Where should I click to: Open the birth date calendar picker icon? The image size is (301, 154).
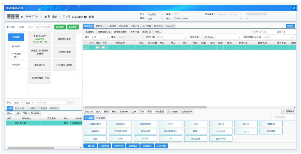click(41, 17)
